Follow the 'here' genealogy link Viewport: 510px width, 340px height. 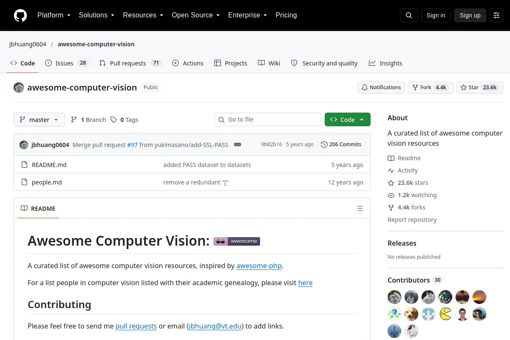click(x=305, y=283)
